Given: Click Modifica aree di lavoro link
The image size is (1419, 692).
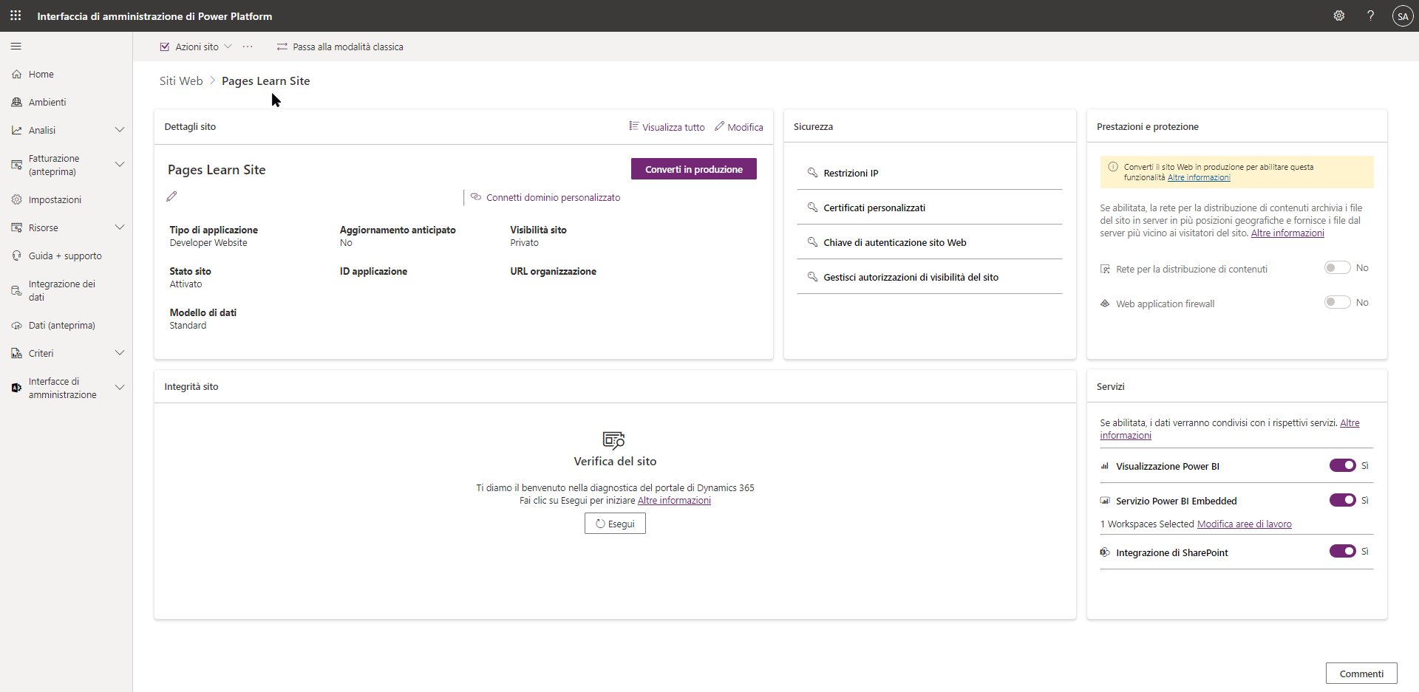Looking at the screenshot, I should click(x=1245, y=524).
